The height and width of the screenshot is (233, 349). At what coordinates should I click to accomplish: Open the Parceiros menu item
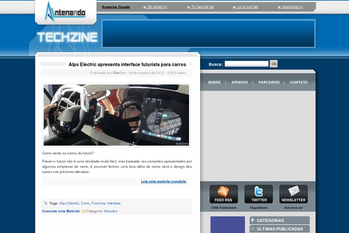click(269, 82)
